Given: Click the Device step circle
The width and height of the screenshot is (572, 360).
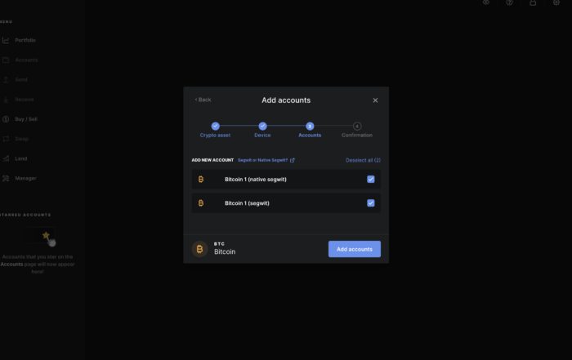Looking at the screenshot, I should tap(262, 126).
